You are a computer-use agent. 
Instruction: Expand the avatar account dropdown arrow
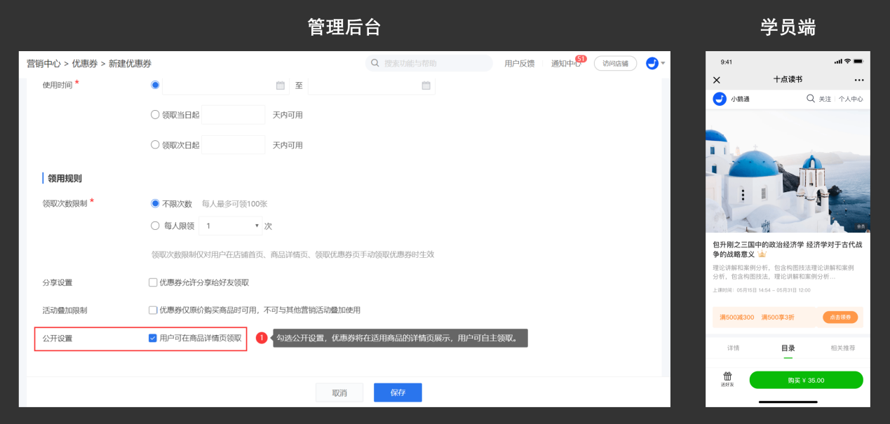tap(663, 63)
